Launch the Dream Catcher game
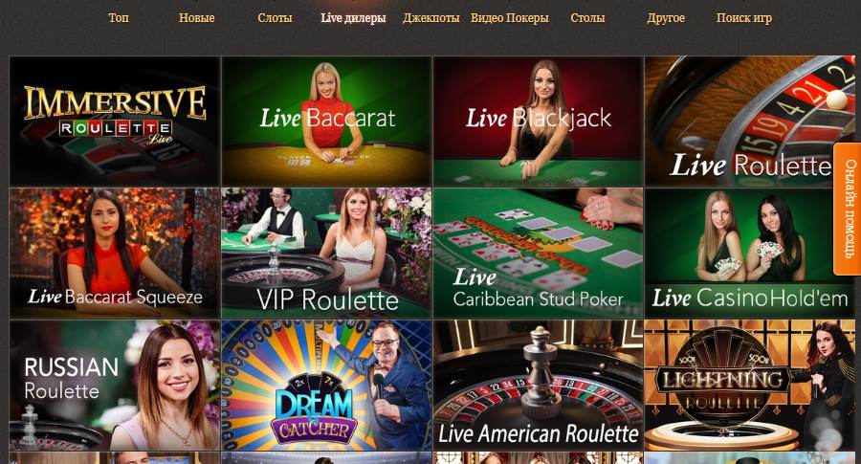Image resolution: width=861 pixels, height=464 pixels. pos(326,386)
